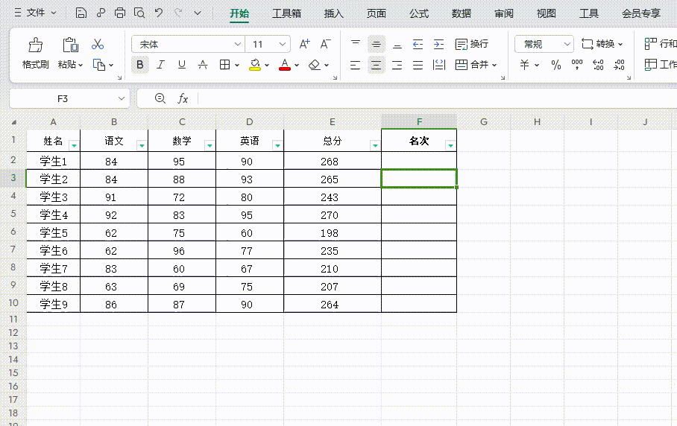Increase font size with A+ icon

[x=304, y=44]
